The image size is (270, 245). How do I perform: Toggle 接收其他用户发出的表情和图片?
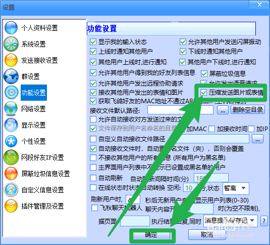[93, 92]
